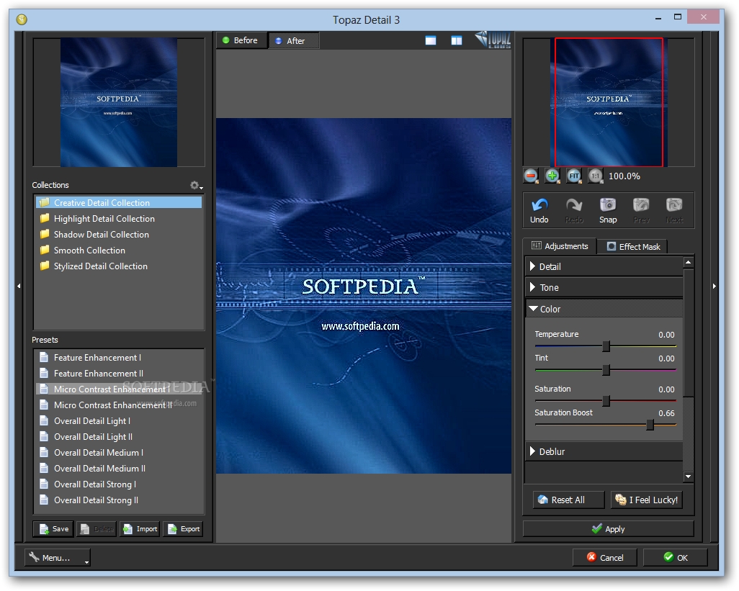Click the Delete preset button
The width and height of the screenshot is (739, 591).
97,529
